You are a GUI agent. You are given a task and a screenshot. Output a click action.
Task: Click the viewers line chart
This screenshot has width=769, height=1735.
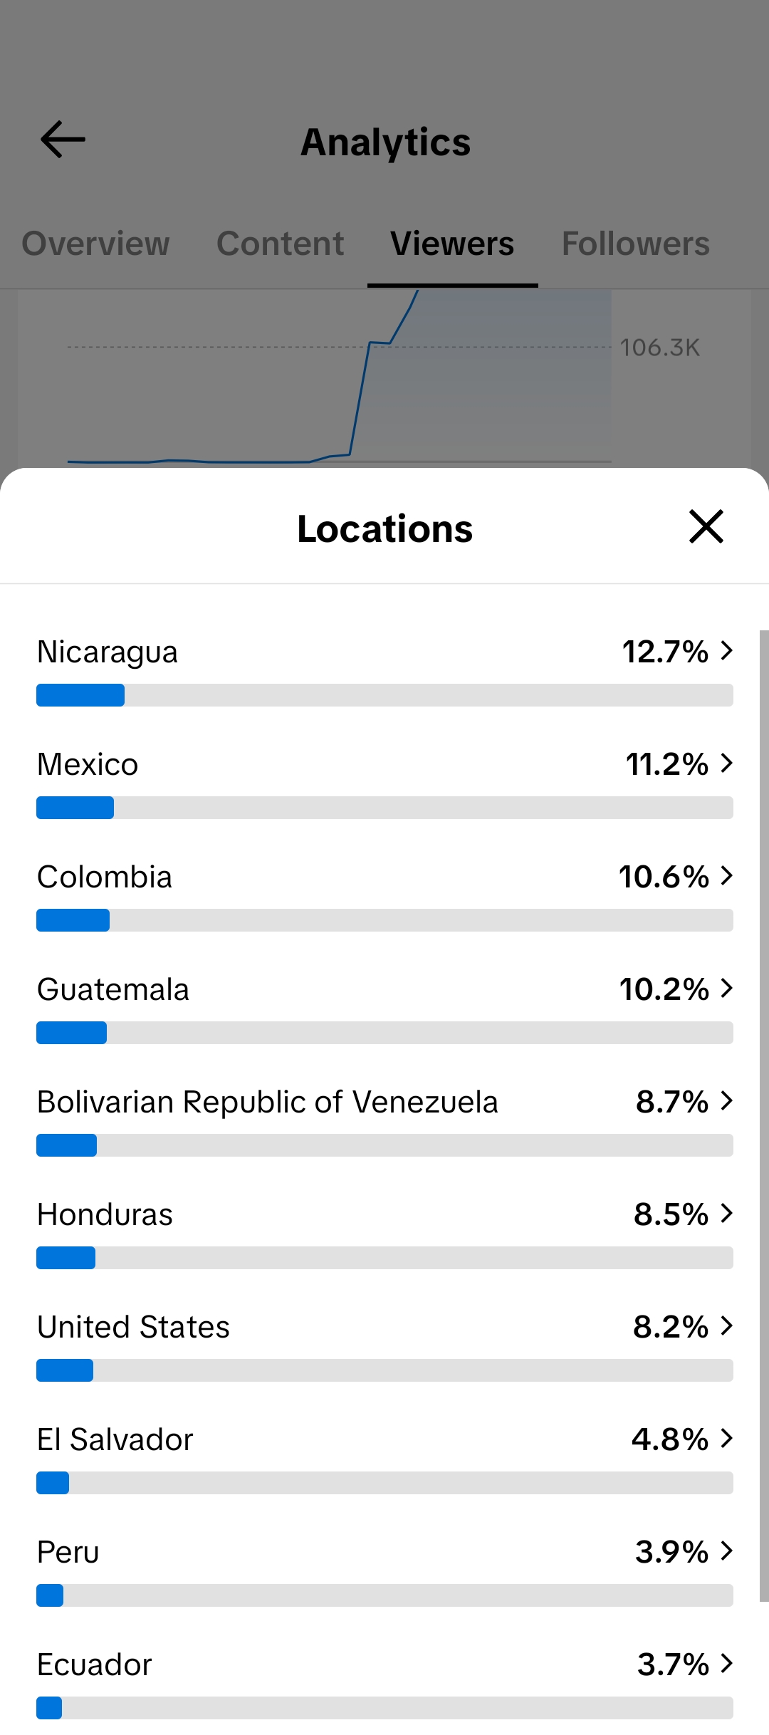click(x=339, y=377)
